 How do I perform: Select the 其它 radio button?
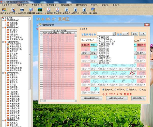tap(140, 90)
